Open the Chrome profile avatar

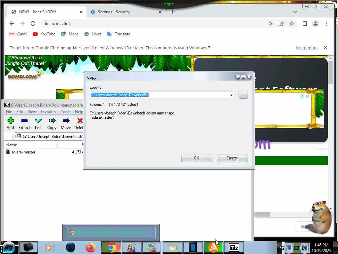315,23
